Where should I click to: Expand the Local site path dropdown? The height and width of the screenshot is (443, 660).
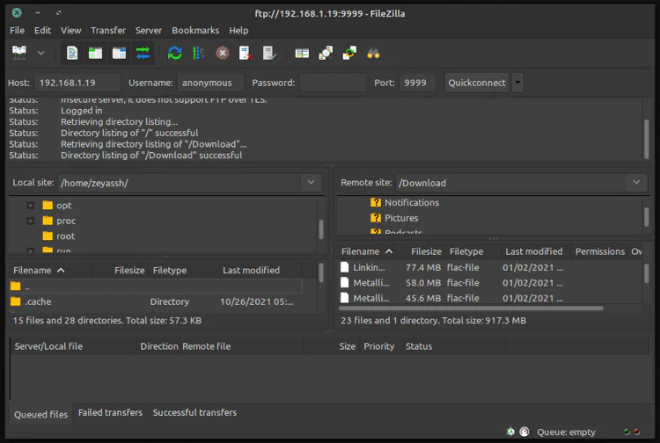coord(311,182)
